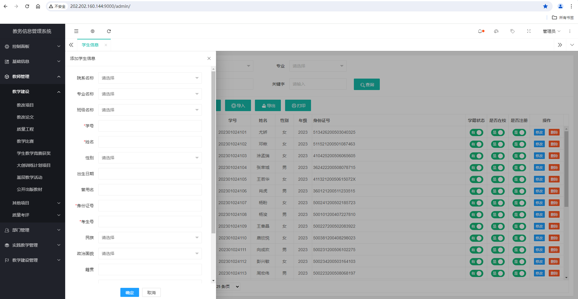Toggle the fullscreen icon in the header
Screen dimensions: 578x299
tap(529, 31)
